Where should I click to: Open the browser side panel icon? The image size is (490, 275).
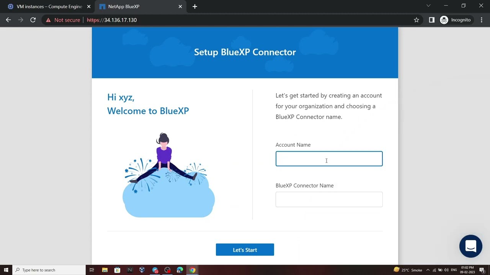(432, 20)
